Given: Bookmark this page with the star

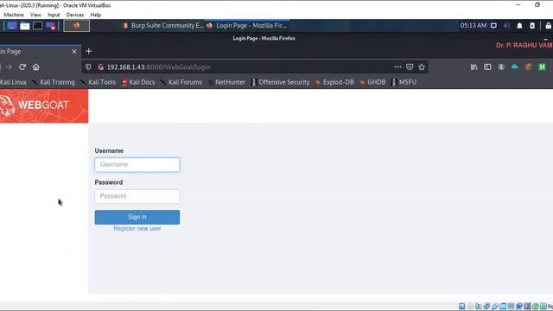Looking at the screenshot, I should click(422, 67).
